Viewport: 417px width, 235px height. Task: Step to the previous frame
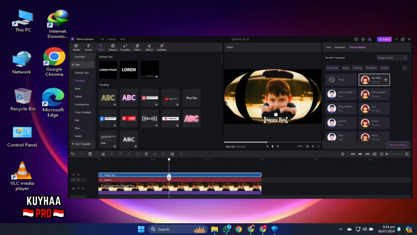267,146
